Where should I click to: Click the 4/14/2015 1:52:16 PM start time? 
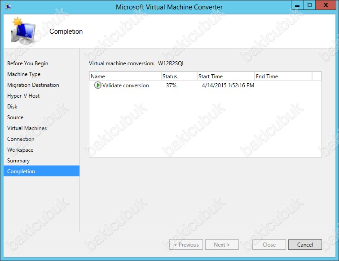tap(228, 85)
